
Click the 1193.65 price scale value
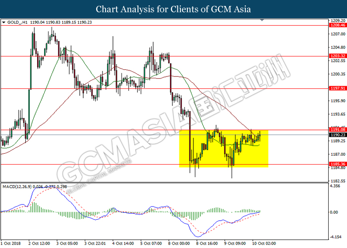(338, 114)
